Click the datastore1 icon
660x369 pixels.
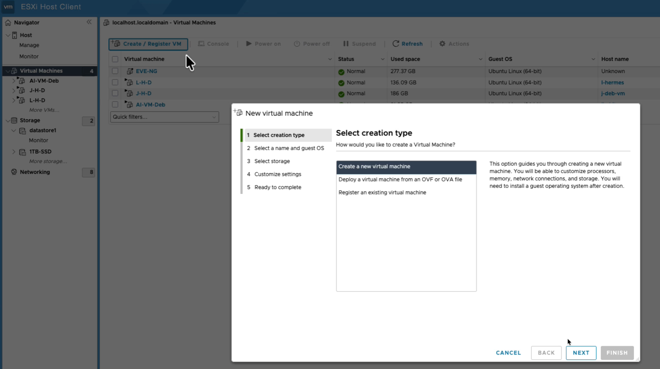click(x=23, y=130)
